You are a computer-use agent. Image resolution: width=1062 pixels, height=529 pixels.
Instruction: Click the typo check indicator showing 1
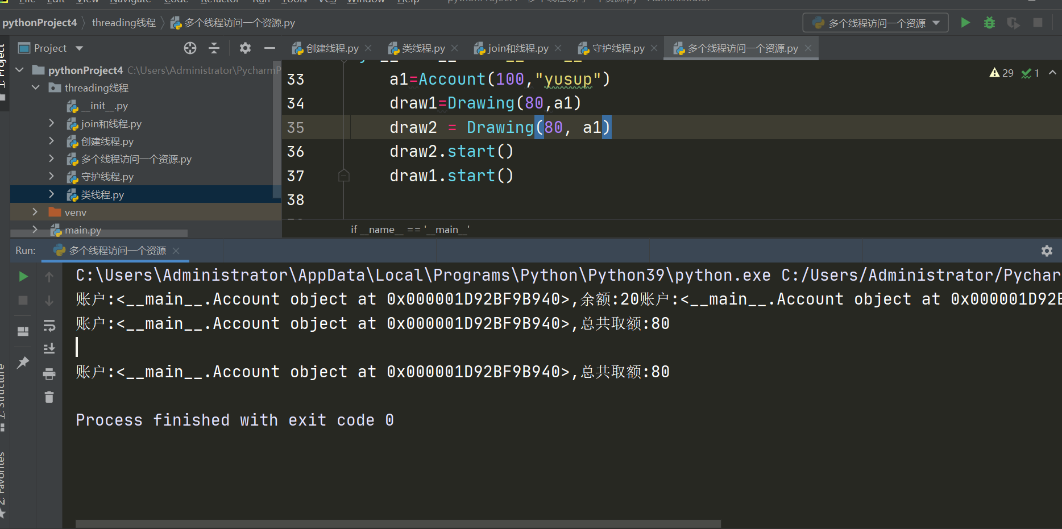click(1030, 73)
